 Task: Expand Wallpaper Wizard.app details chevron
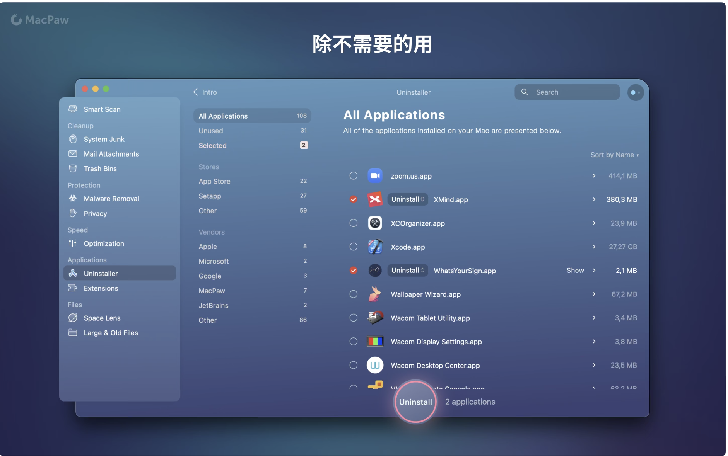click(x=594, y=294)
